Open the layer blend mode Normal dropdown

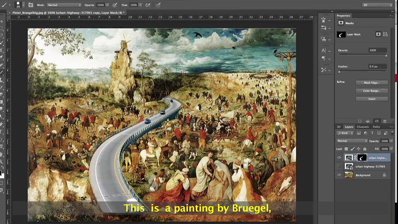[352, 141]
